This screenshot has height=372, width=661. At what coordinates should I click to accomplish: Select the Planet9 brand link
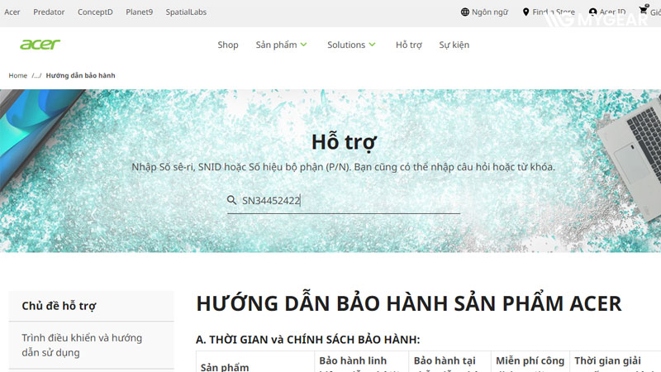click(x=139, y=12)
